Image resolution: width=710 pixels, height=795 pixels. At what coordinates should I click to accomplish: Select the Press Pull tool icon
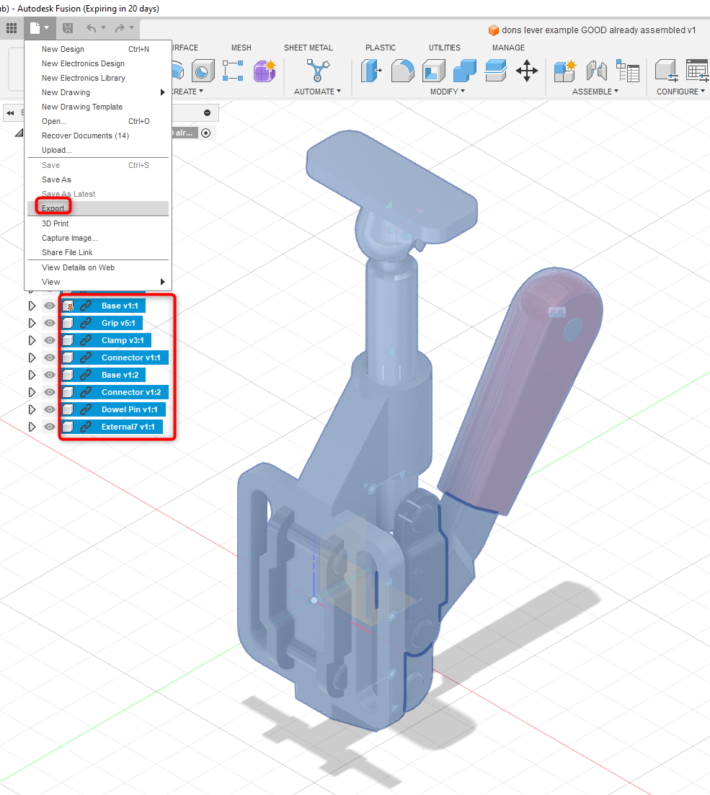[x=372, y=71]
